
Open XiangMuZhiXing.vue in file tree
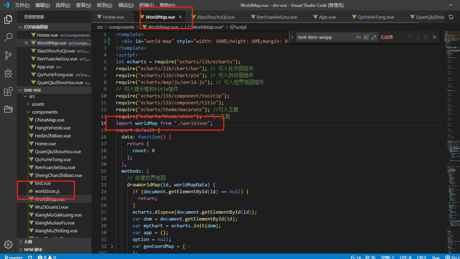(x=56, y=231)
